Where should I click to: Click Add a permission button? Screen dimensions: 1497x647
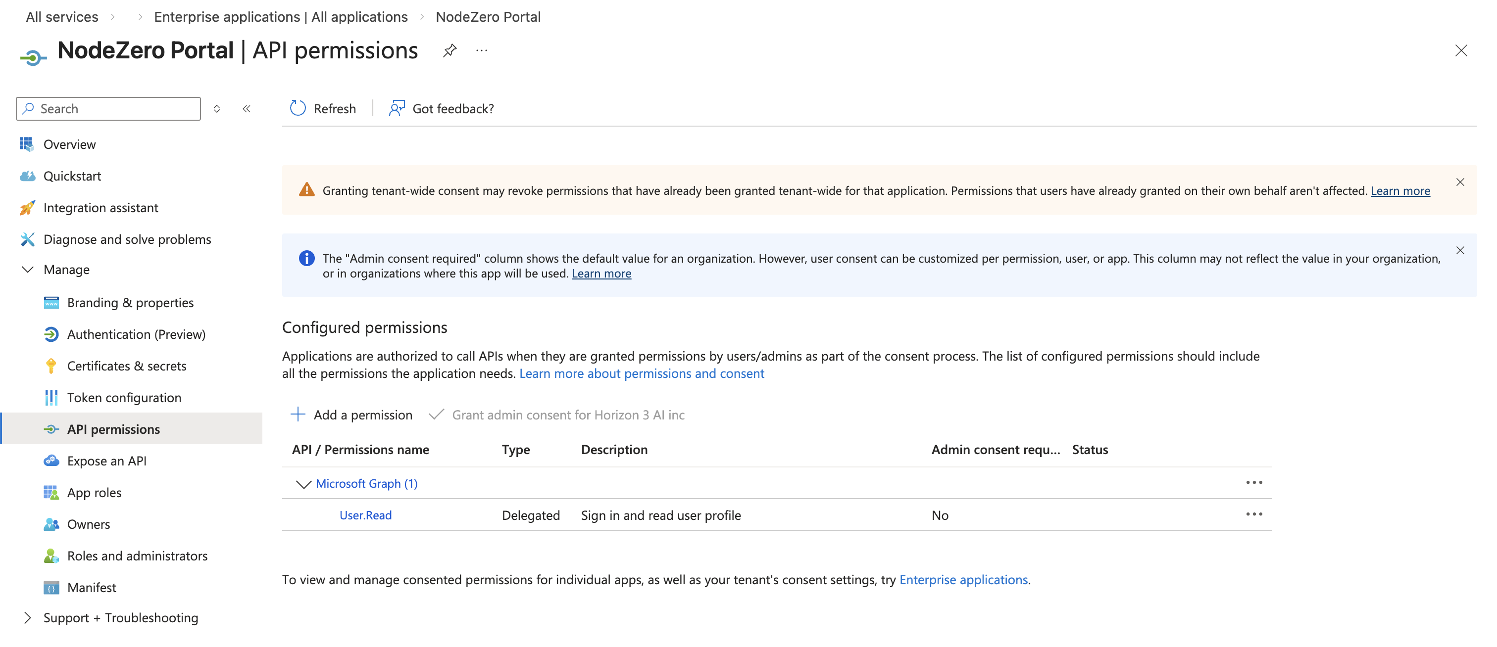[x=351, y=415]
